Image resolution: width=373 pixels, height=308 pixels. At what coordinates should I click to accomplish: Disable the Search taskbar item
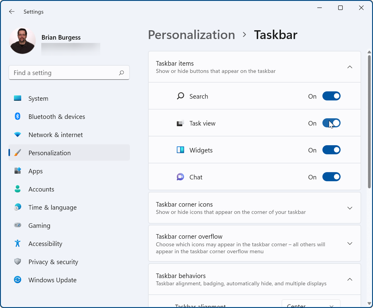(x=331, y=96)
